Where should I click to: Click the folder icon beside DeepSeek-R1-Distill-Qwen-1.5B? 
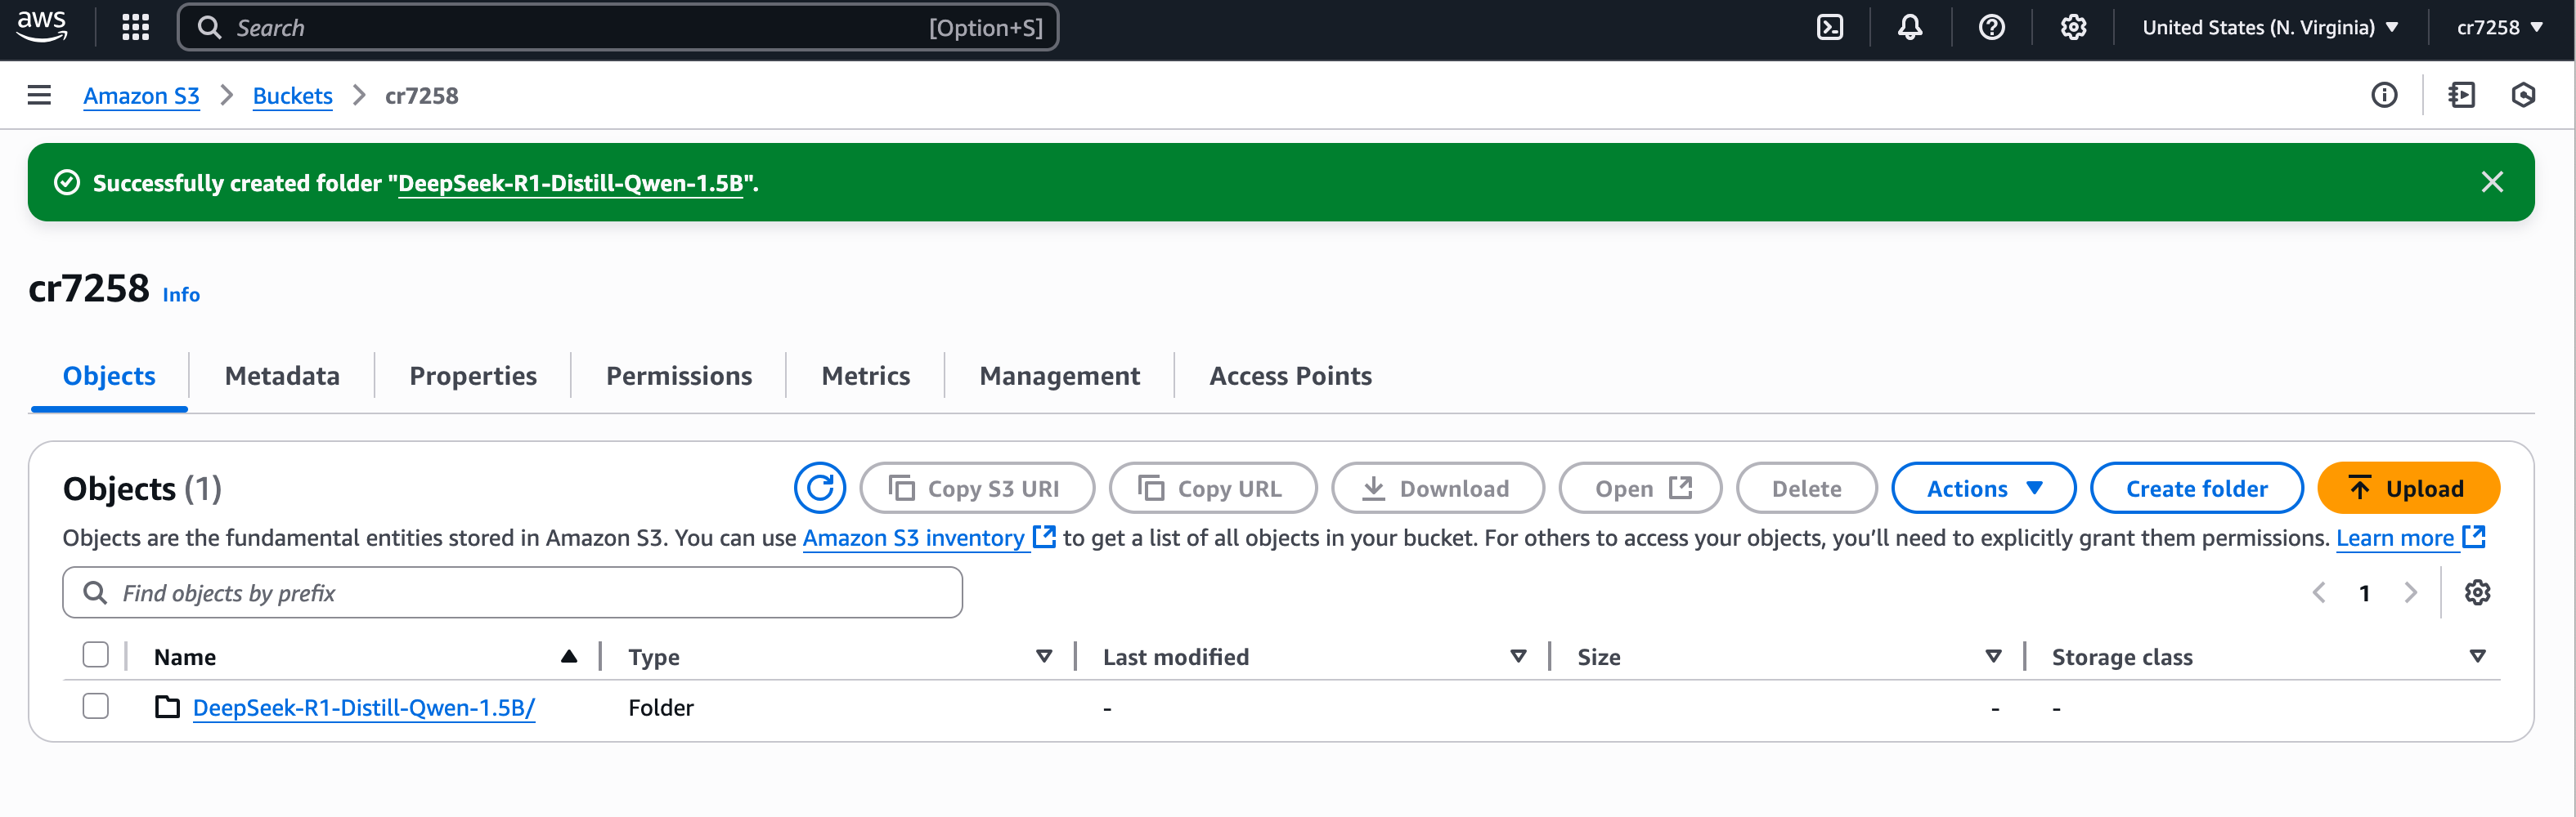pos(167,708)
